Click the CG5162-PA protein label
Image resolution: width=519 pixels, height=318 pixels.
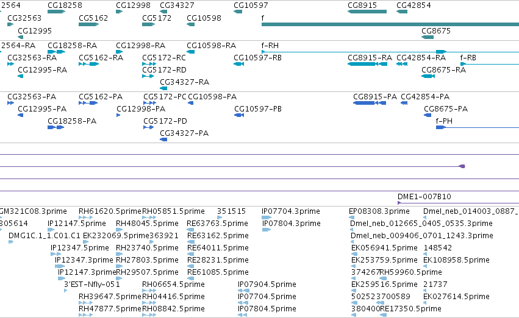tap(101, 97)
